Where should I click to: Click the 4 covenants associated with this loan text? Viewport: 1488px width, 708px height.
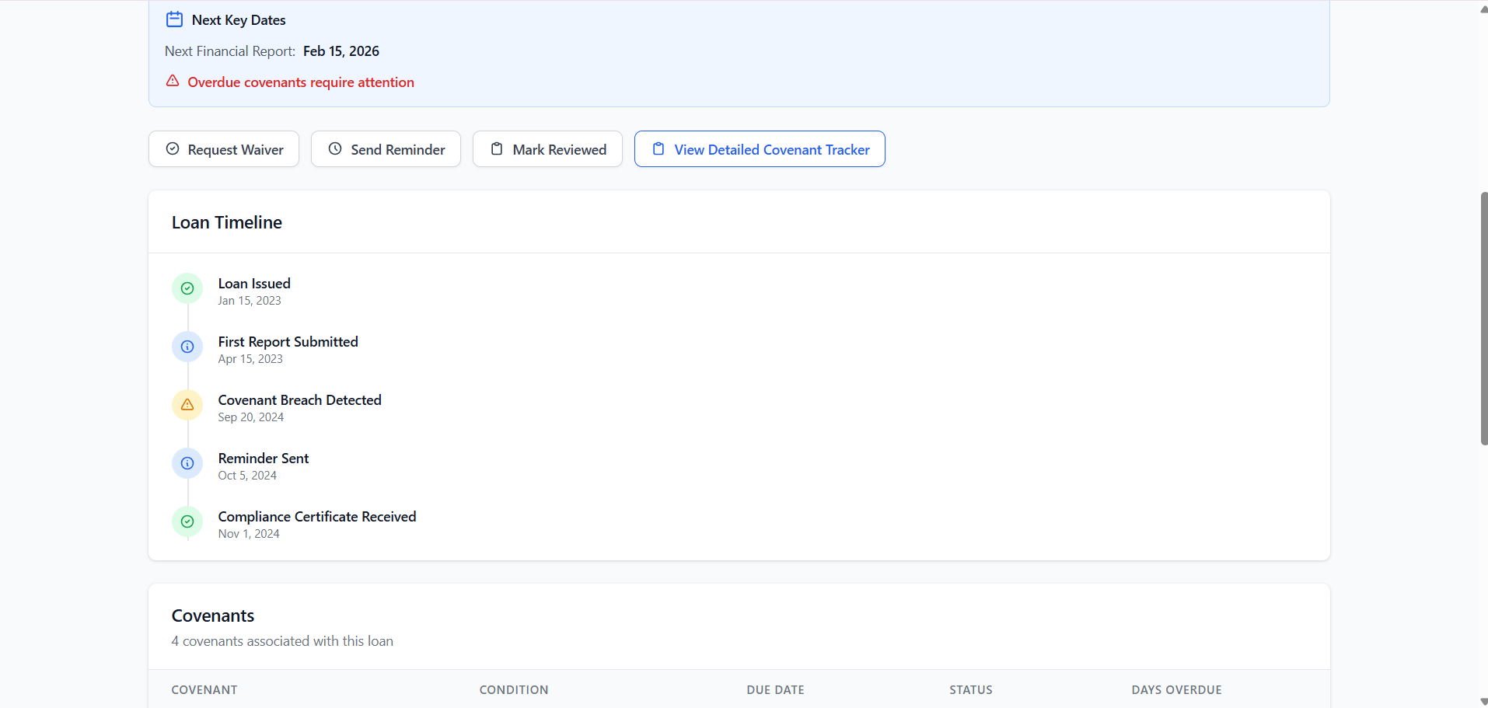pos(282,641)
